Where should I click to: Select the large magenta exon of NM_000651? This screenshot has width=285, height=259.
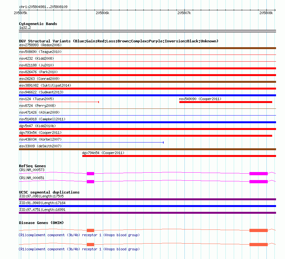[258, 182]
